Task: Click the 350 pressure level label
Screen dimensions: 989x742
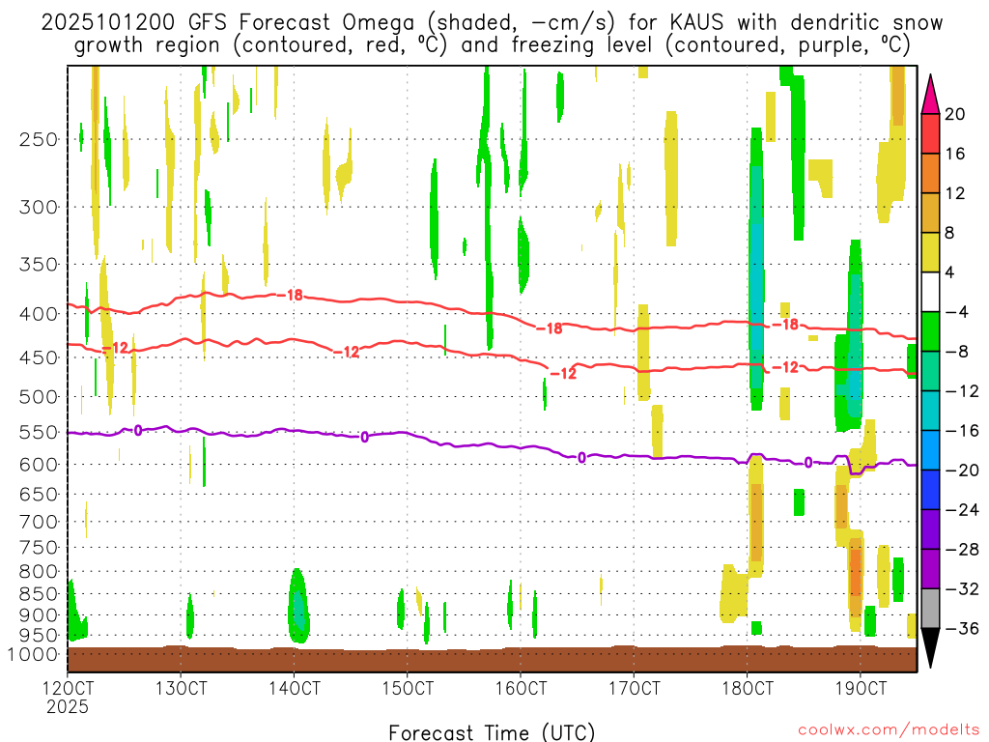Action: [39, 265]
